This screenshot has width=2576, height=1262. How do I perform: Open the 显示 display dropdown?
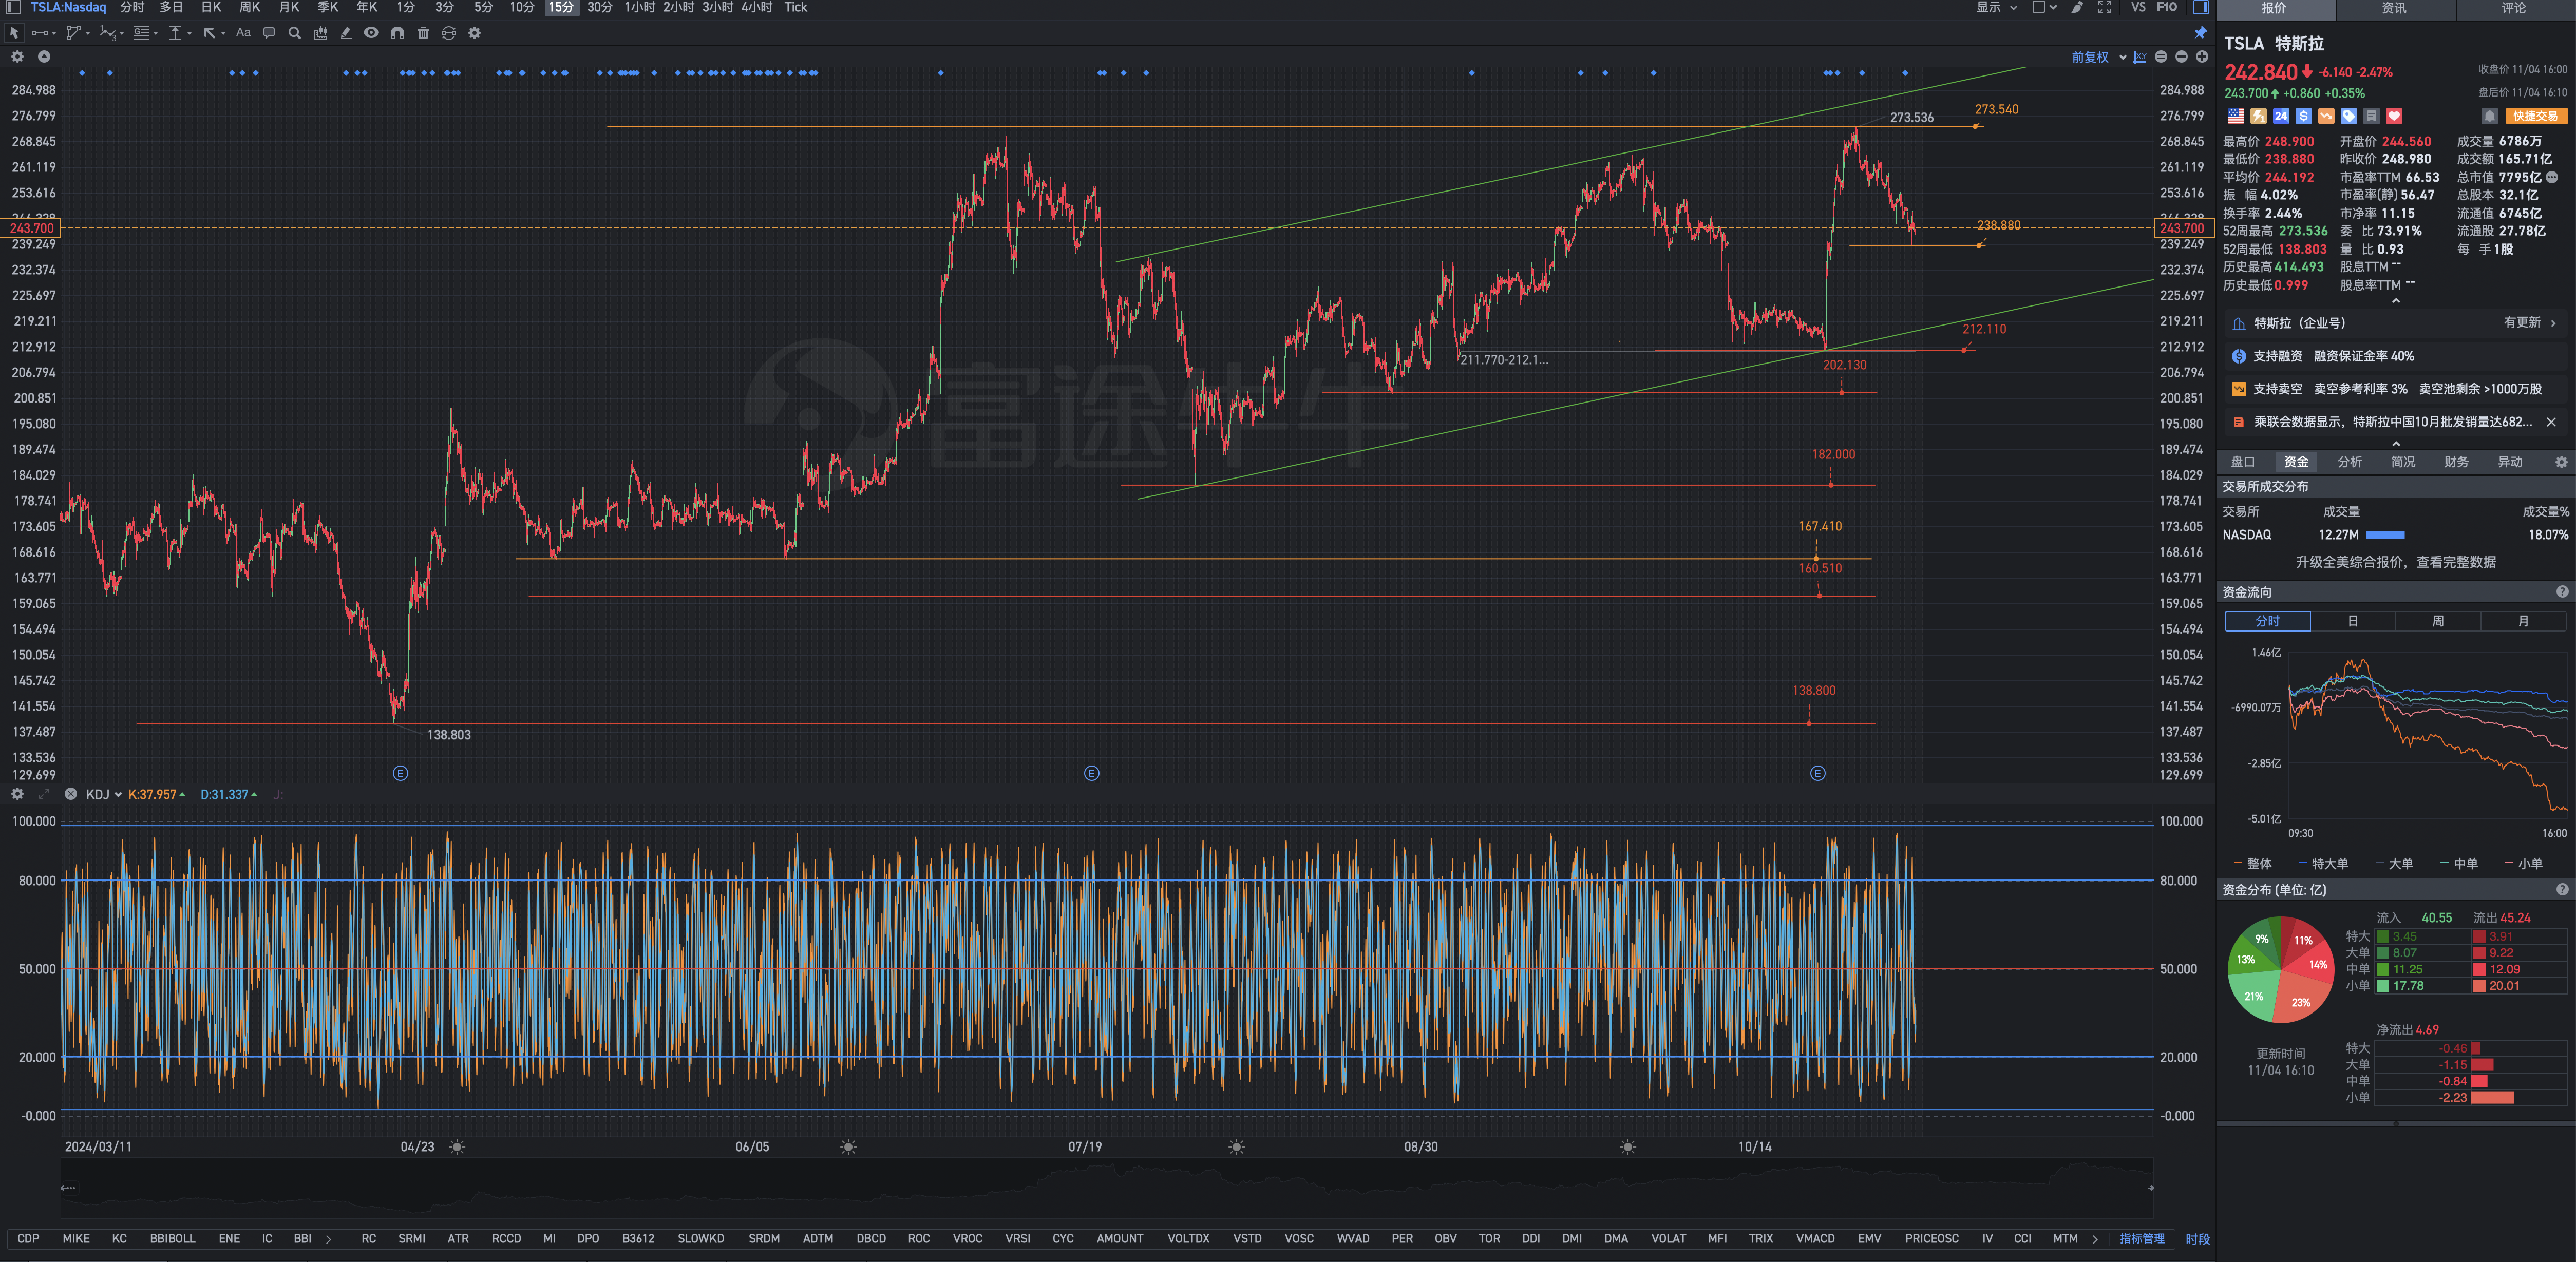coord(1996,8)
